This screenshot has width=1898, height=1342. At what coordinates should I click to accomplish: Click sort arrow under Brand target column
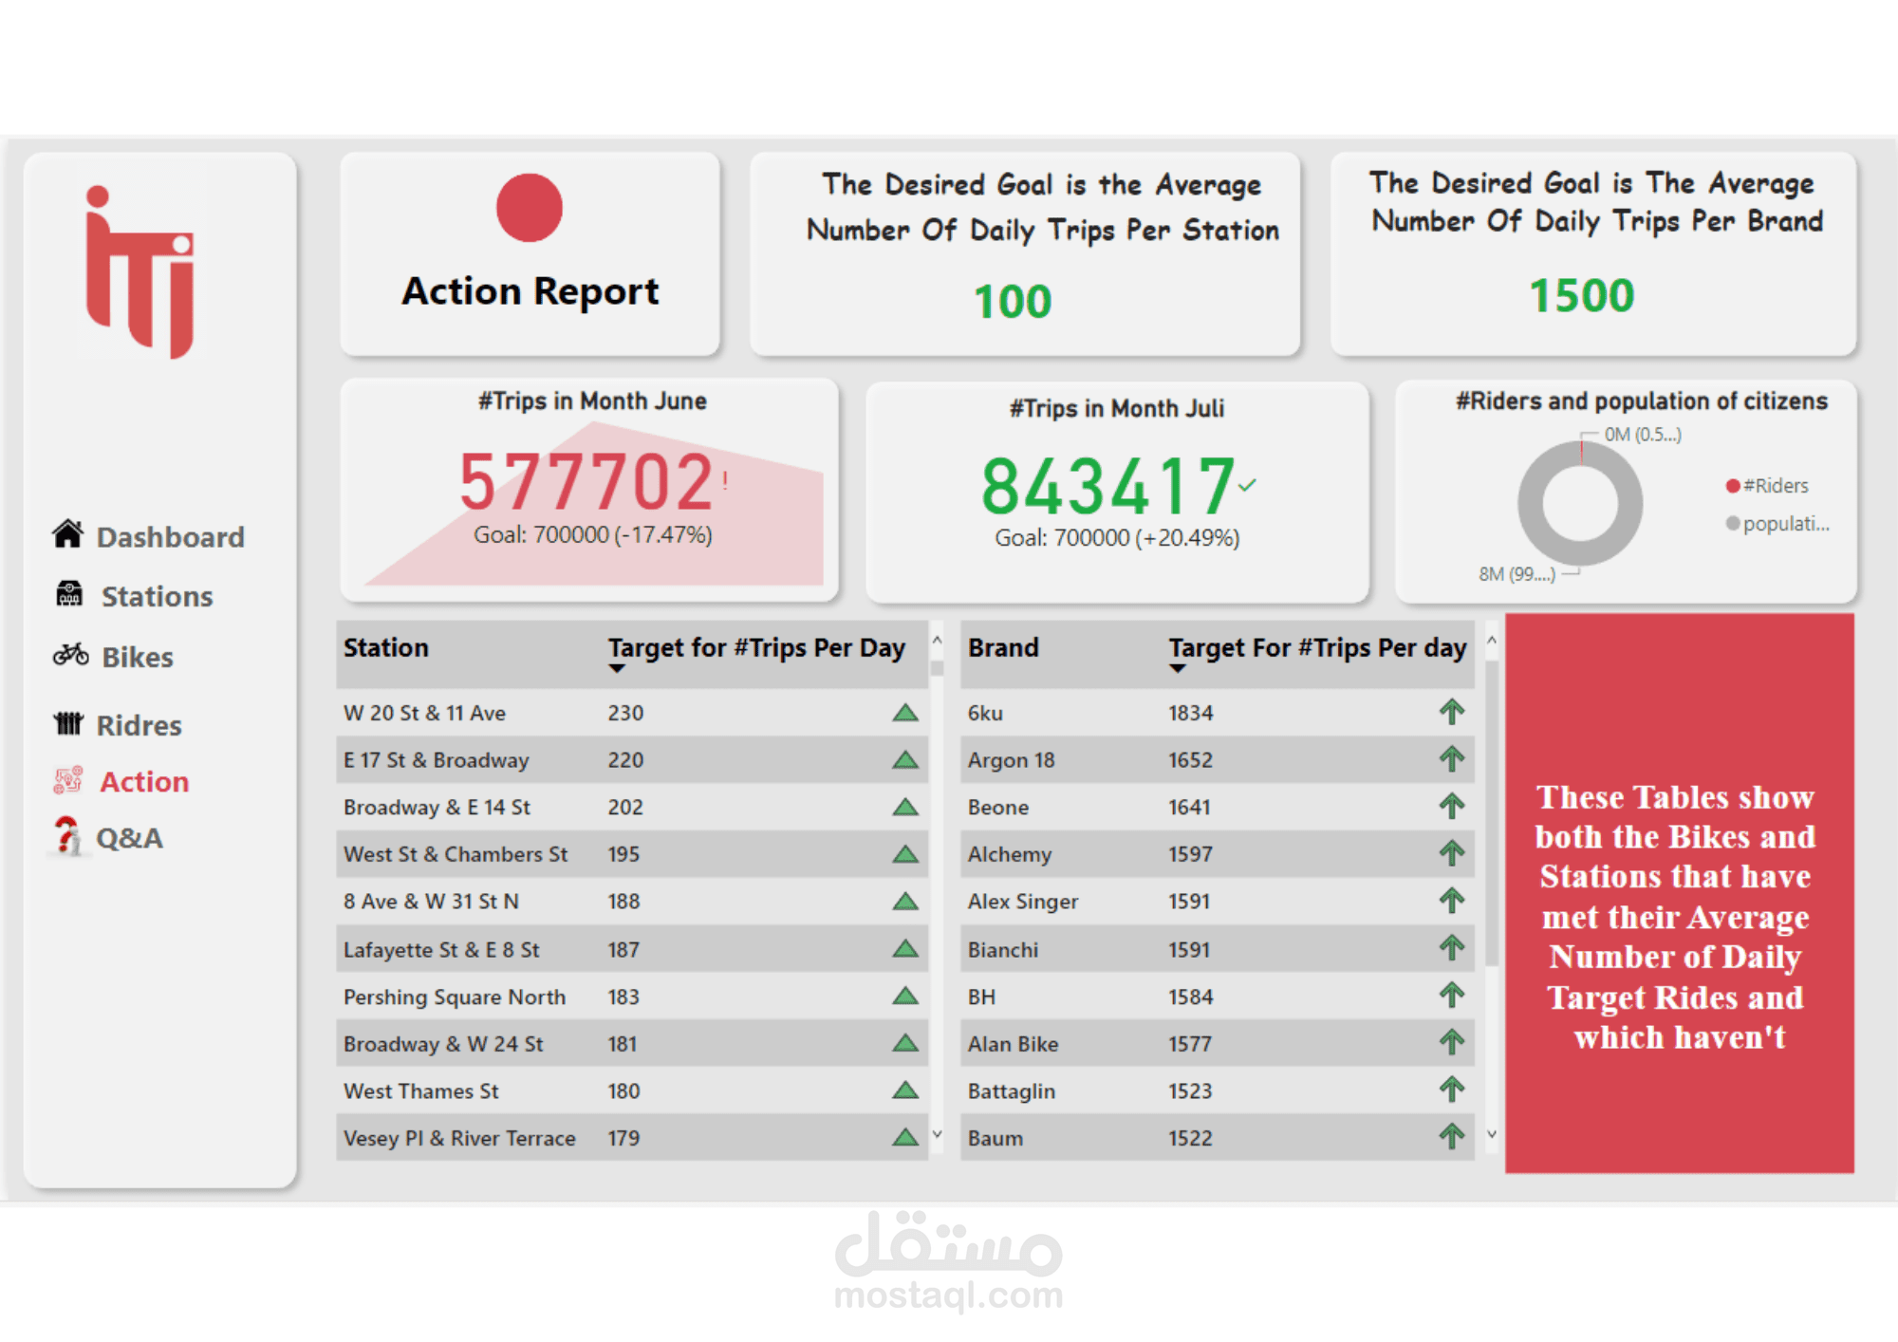click(1178, 669)
